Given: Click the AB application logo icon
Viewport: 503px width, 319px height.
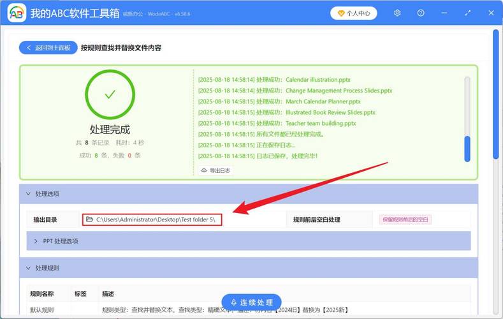Looking at the screenshot, I should click(17, 13).
